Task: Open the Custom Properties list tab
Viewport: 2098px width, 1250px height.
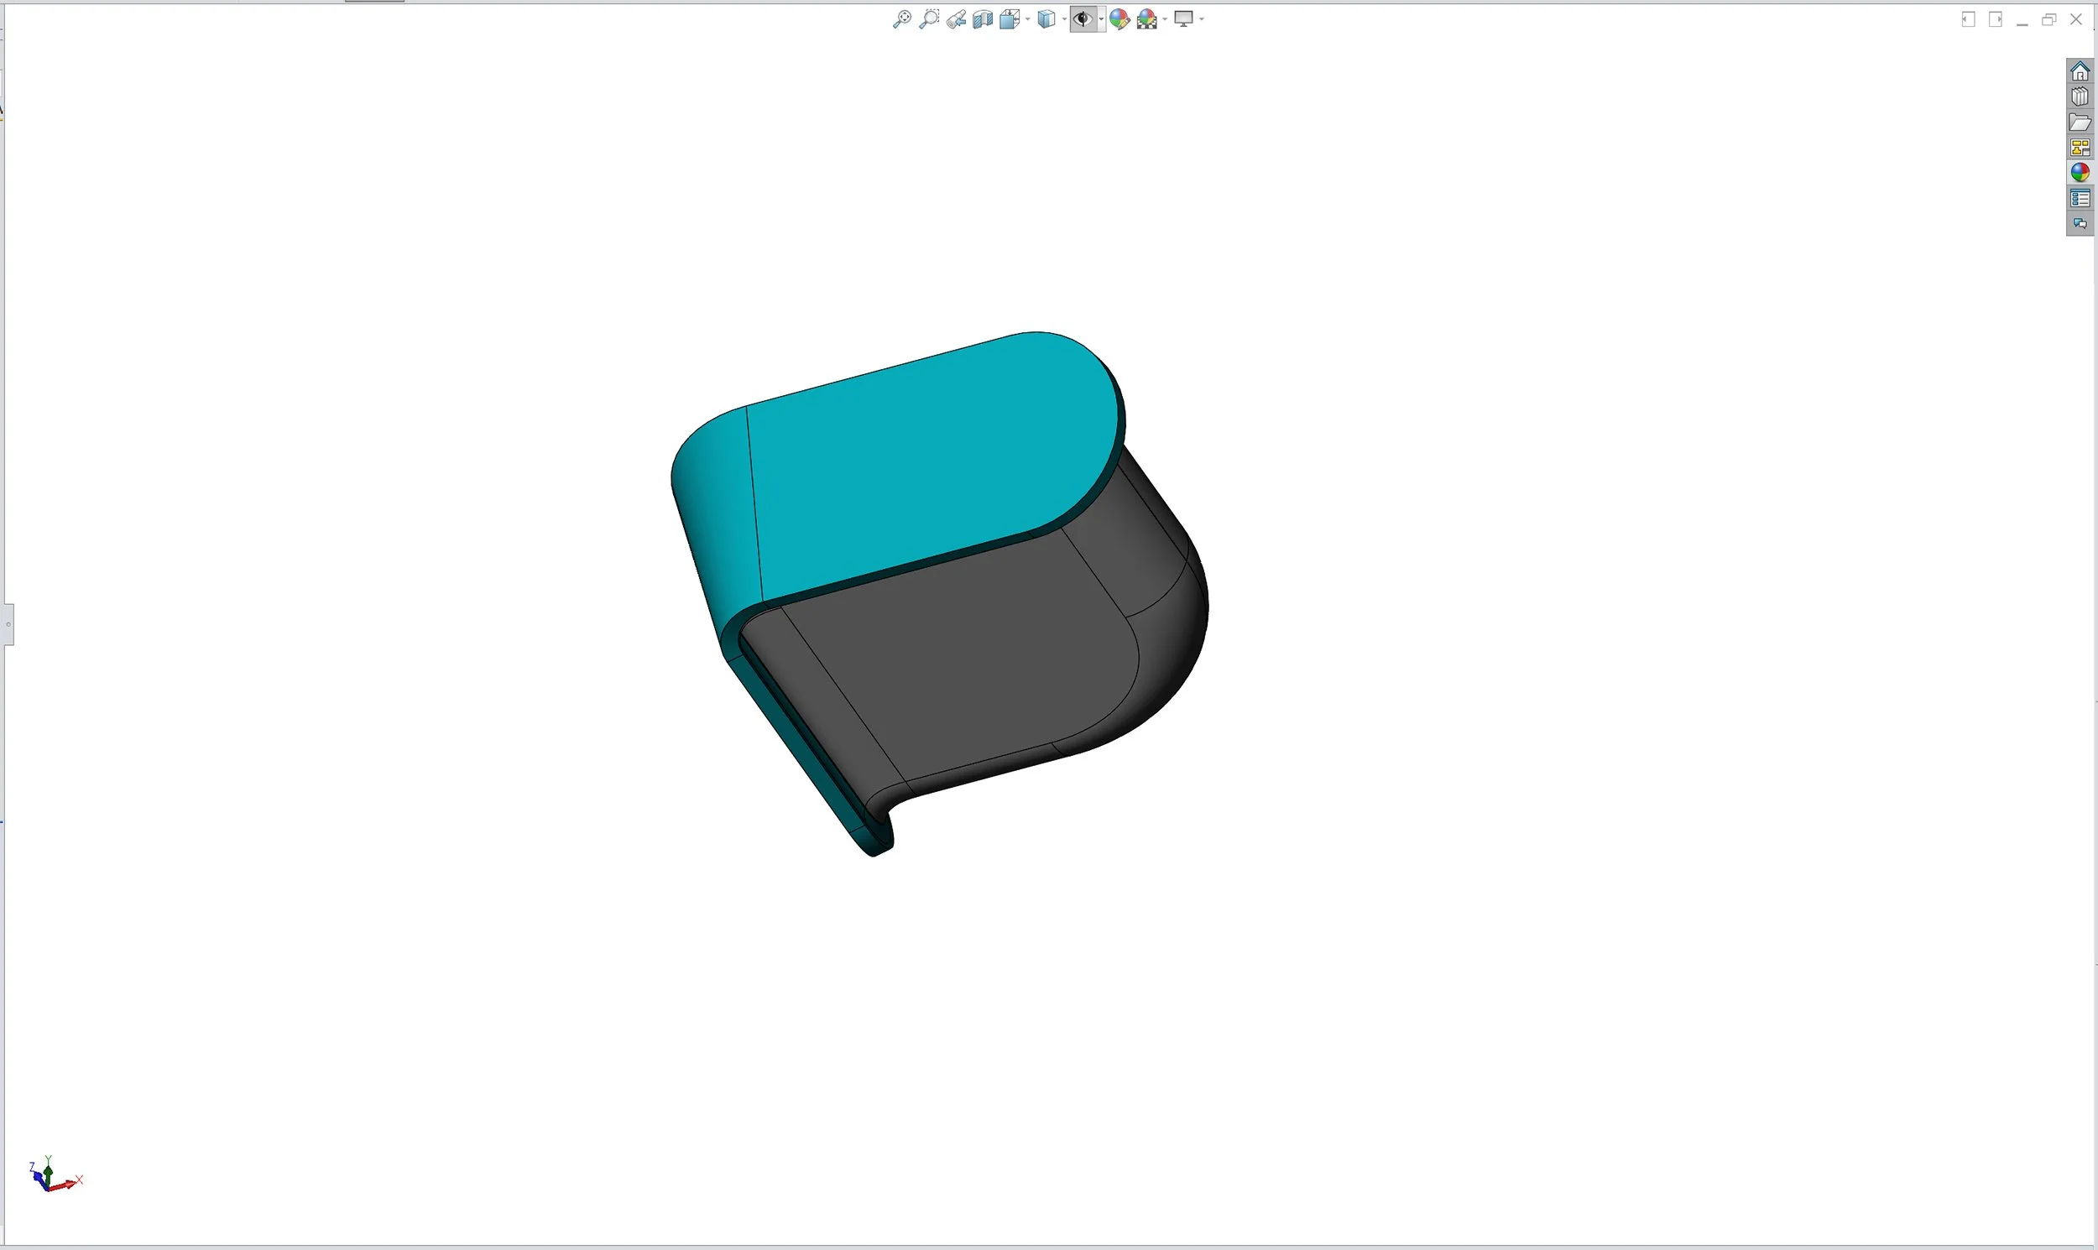Action: pos(2080,199)
